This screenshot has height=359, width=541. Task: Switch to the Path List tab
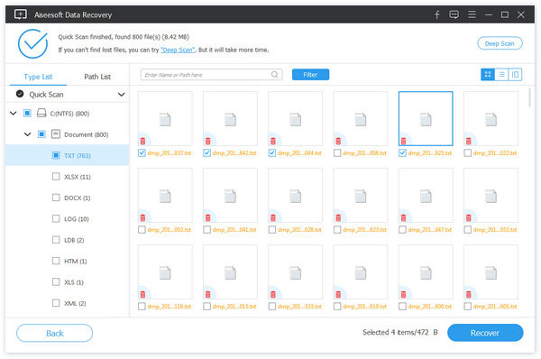[97, 77]
